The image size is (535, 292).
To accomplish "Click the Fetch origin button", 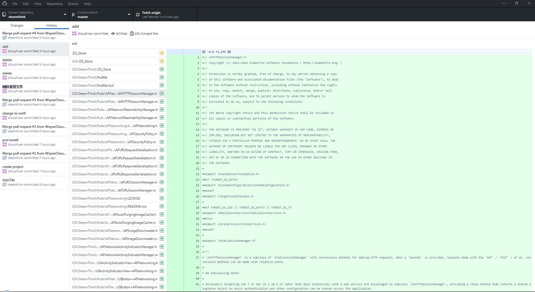I will [165, 15].
